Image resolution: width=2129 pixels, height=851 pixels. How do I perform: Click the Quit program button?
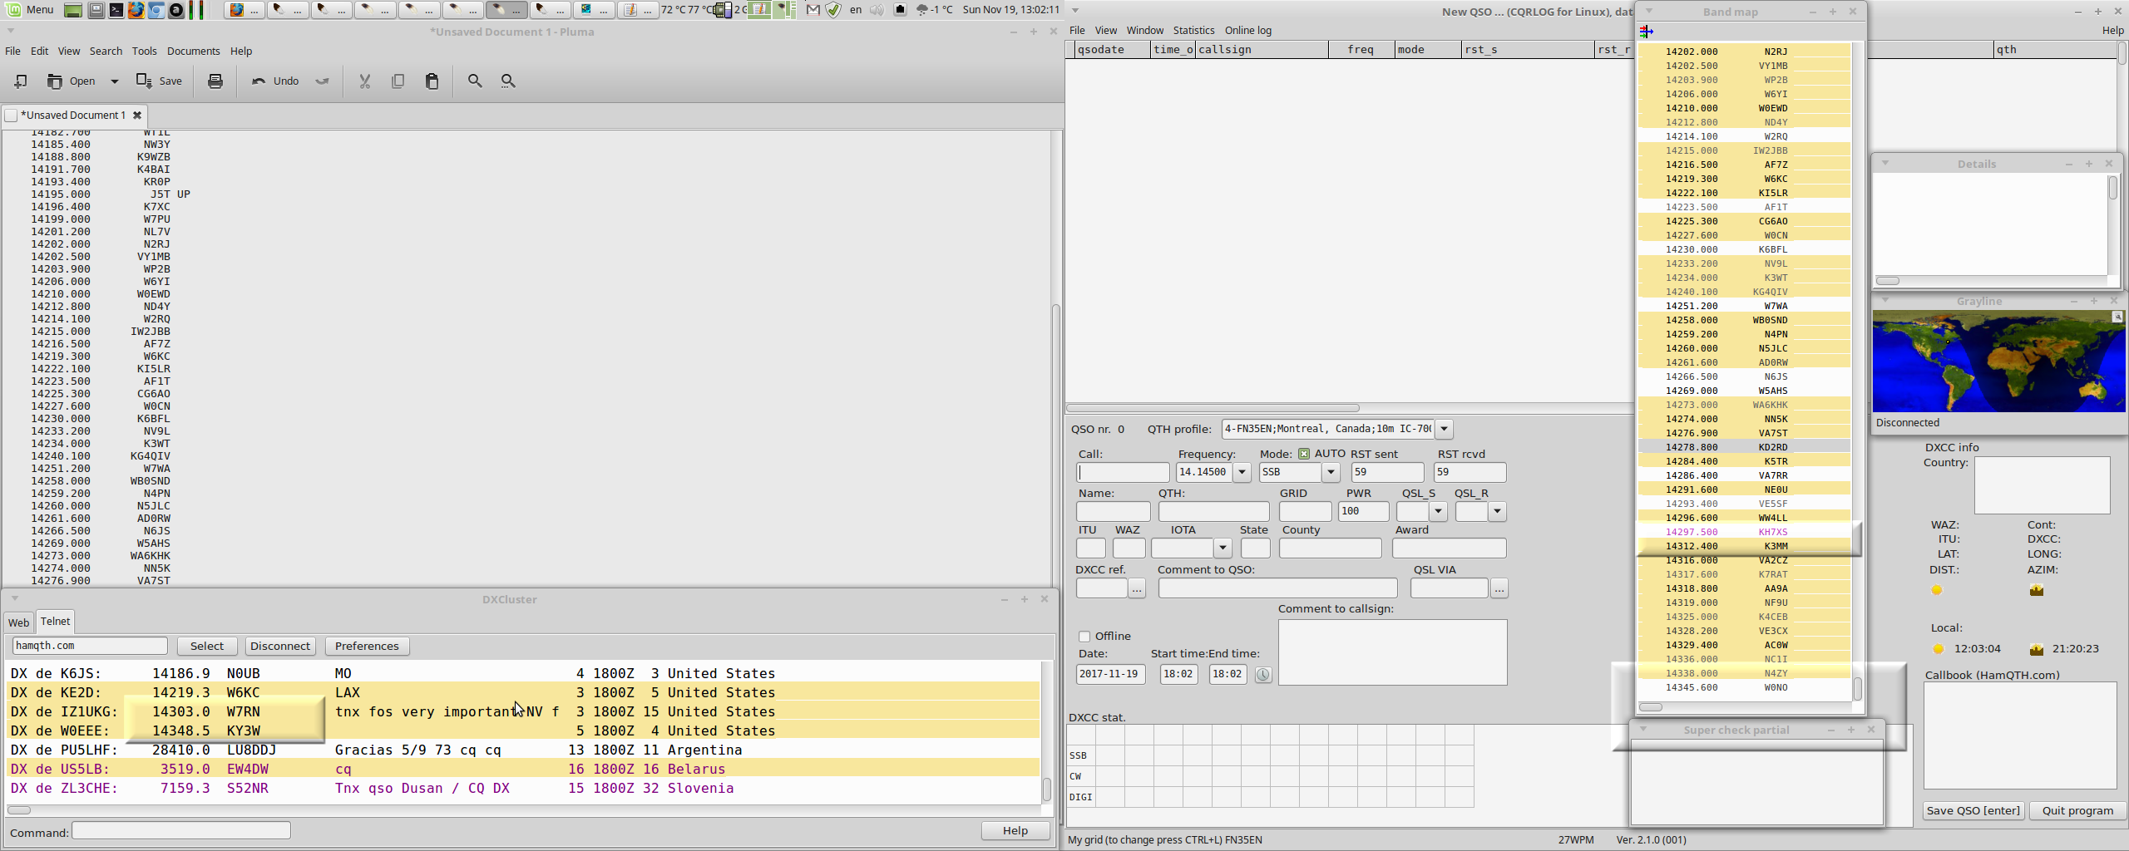2077,810
